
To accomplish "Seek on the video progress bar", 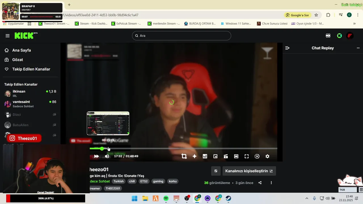I will [x=183, y=148].
